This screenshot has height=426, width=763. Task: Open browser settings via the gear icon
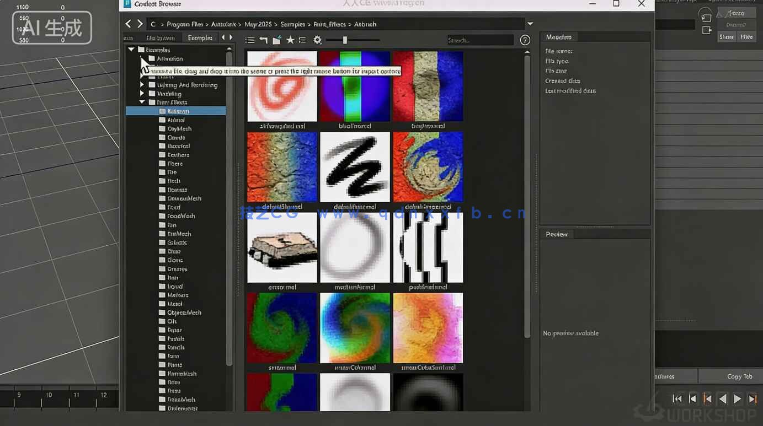(317, 40)
